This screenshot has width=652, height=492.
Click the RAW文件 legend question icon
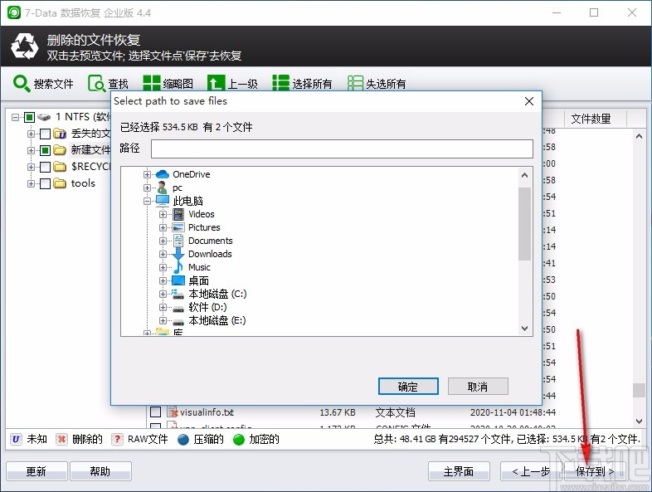117,439
